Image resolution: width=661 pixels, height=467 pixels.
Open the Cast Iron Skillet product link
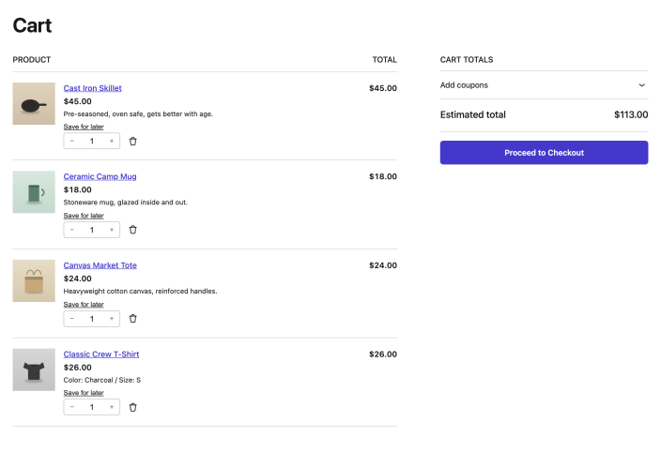point(93,88)
